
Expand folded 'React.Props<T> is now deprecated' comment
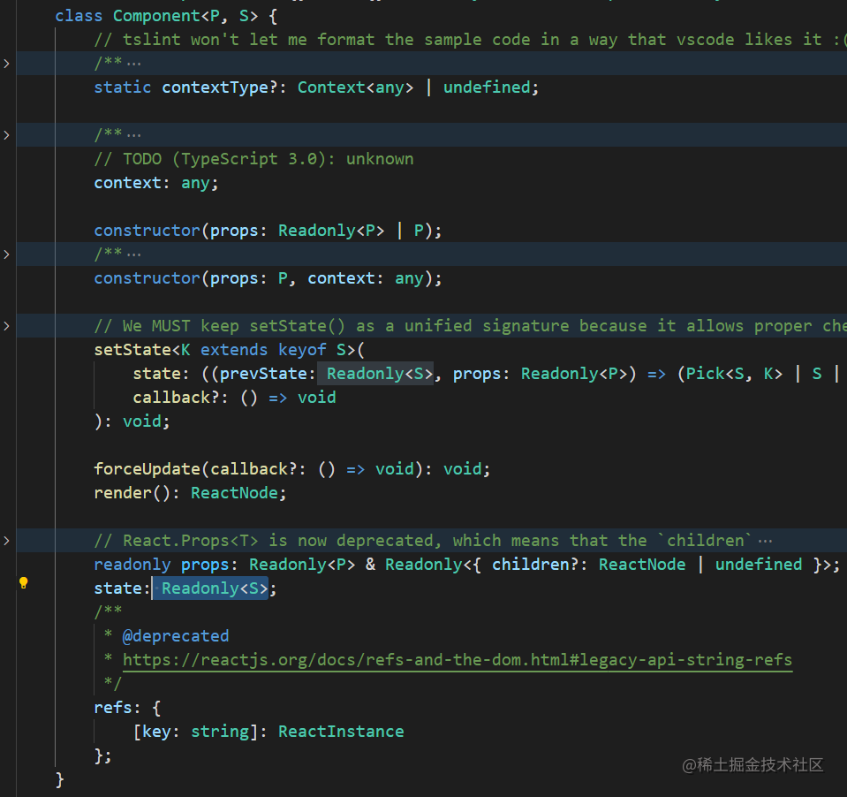[x=6, y=541]
